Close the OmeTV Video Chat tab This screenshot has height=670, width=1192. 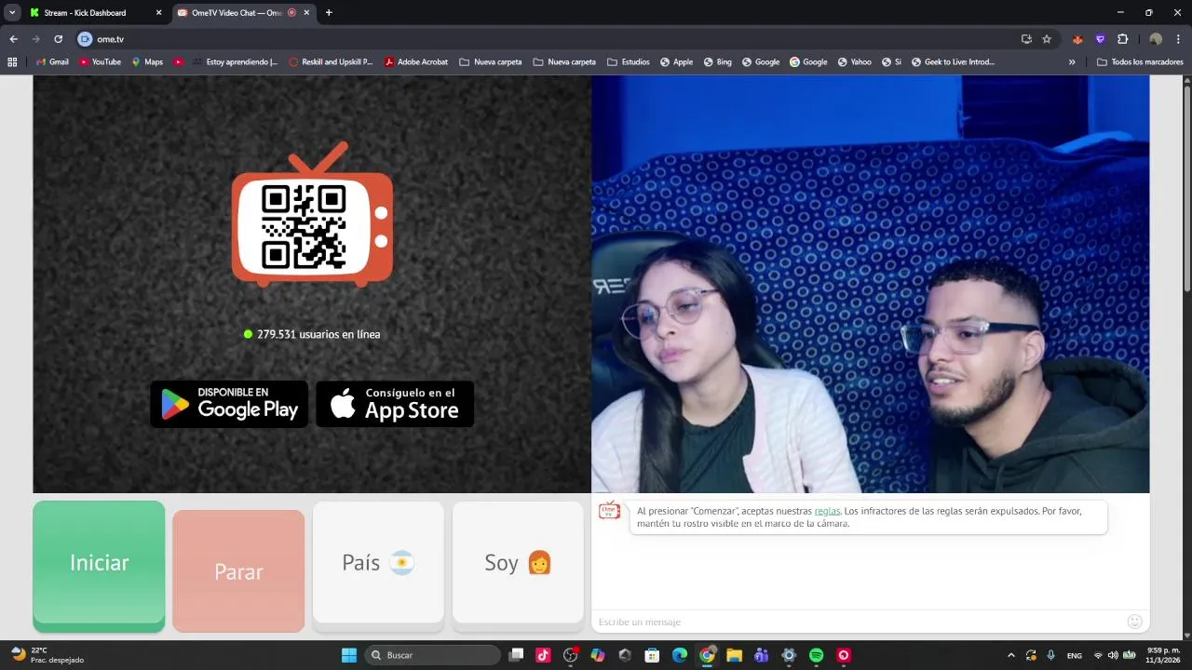click(306, 13)
